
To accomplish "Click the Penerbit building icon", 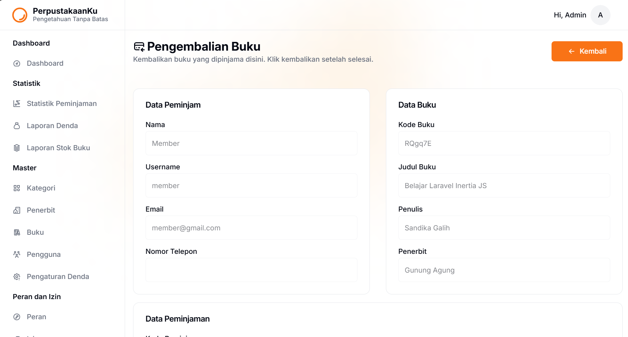I will pos(17,210).
